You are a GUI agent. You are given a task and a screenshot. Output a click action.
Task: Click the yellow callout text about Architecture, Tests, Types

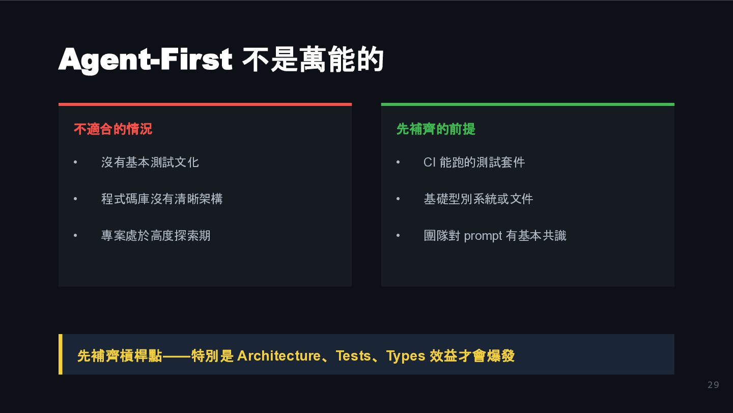click(296, 355)
